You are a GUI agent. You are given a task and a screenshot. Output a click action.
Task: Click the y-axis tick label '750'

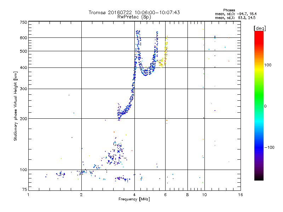(x=23, y=22)
